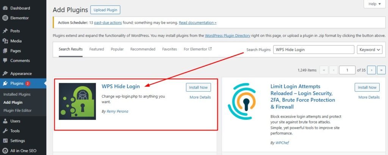Install the WPS Hide Login plugin
Viewport: 388px width, 155px height.
199,87
